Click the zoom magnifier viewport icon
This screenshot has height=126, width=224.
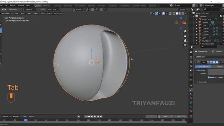pyautogui.click(x=185, y=31)
